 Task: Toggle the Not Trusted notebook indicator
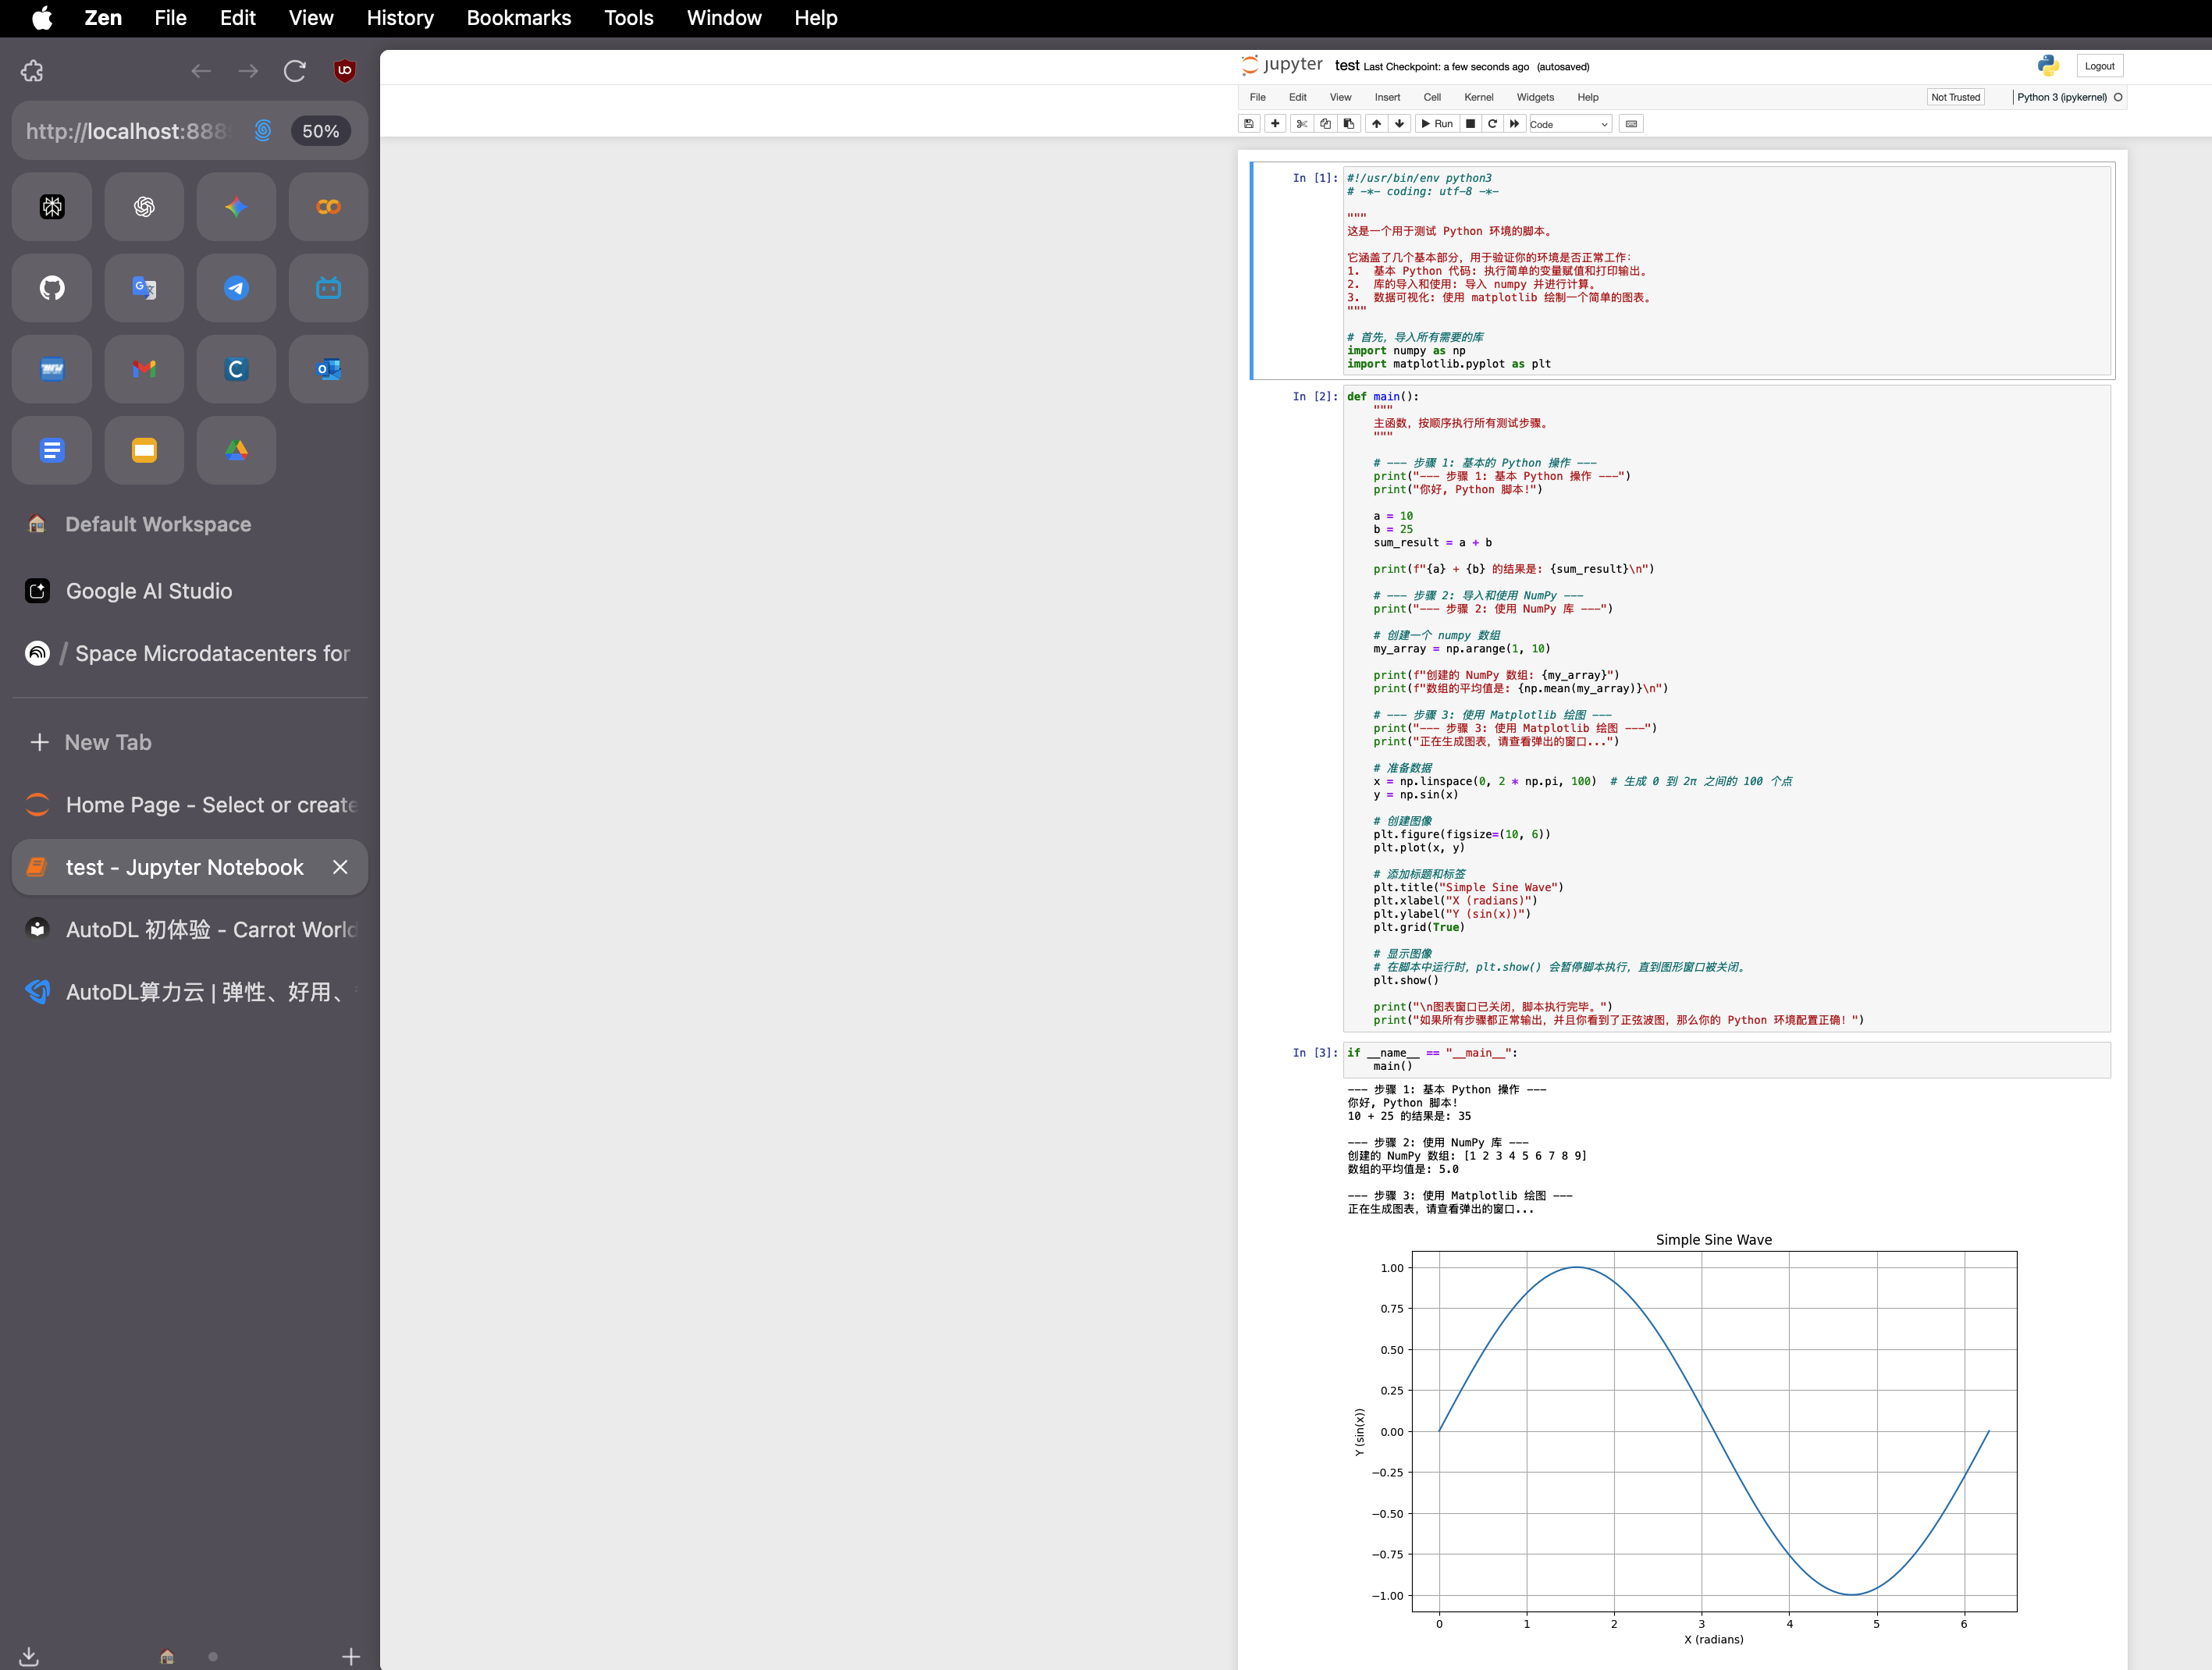coord(1955,97)
